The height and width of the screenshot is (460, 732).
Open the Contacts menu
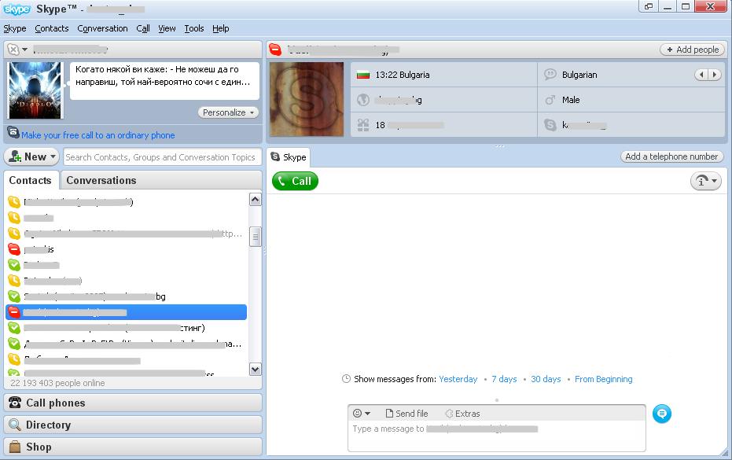52,28
